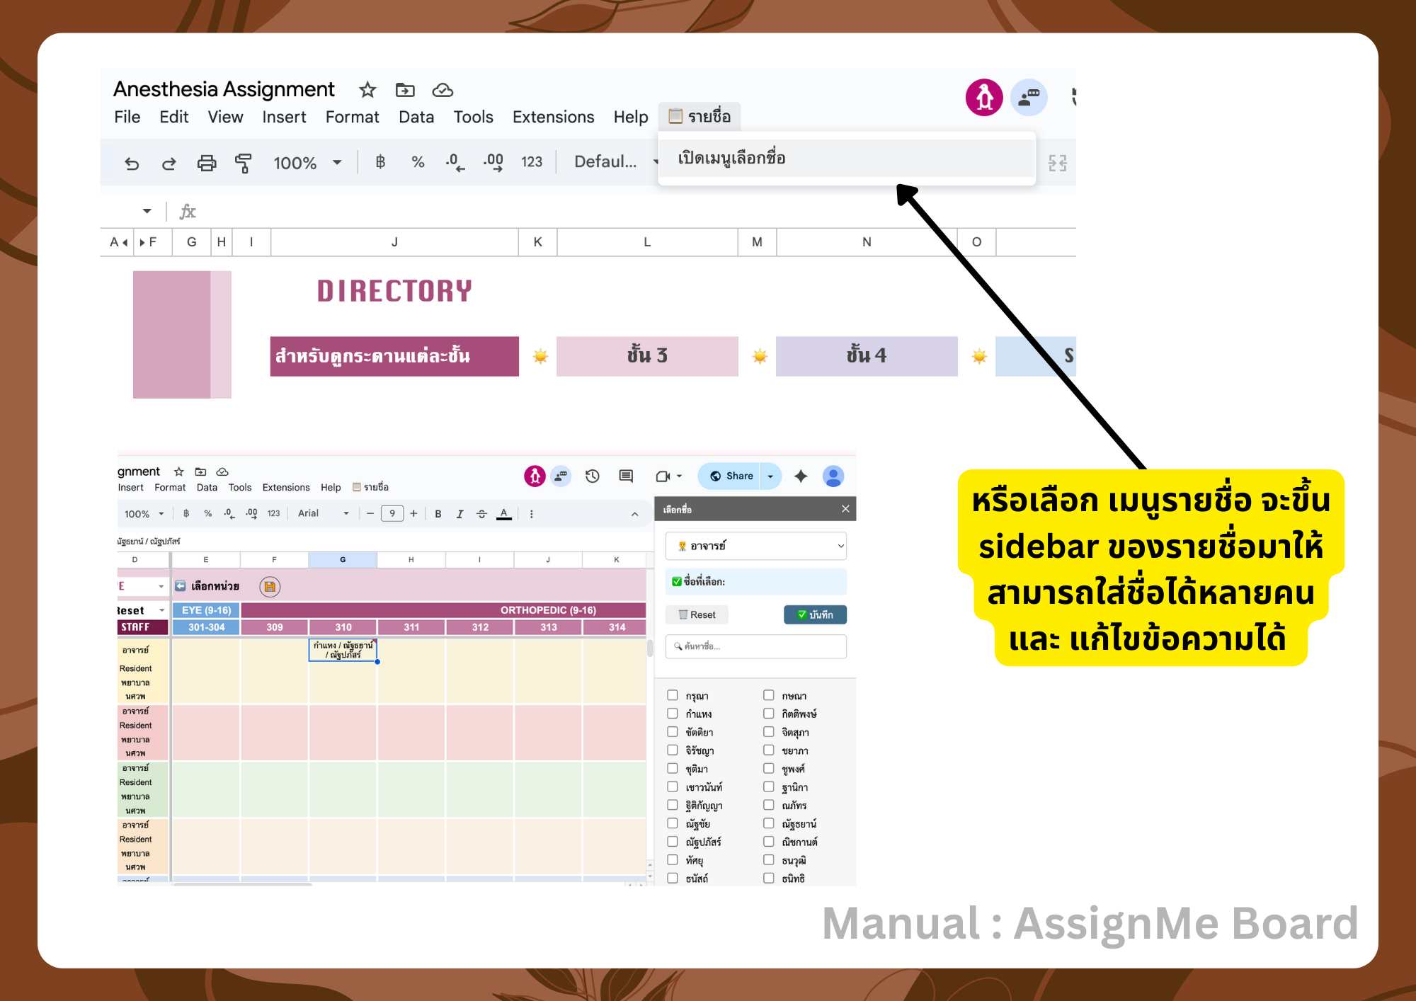
Task: Click the undo icon in top toolbar
Action: (132, 164)
